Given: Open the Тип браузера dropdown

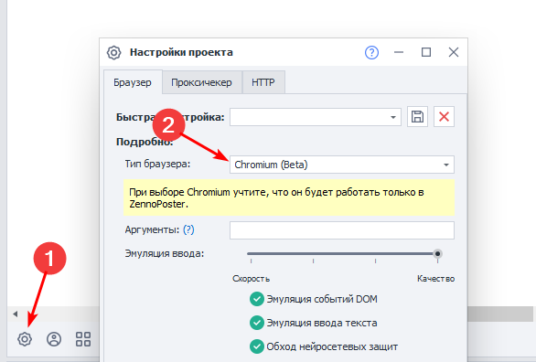Looking at the screenshot, I should pos(342,165).
